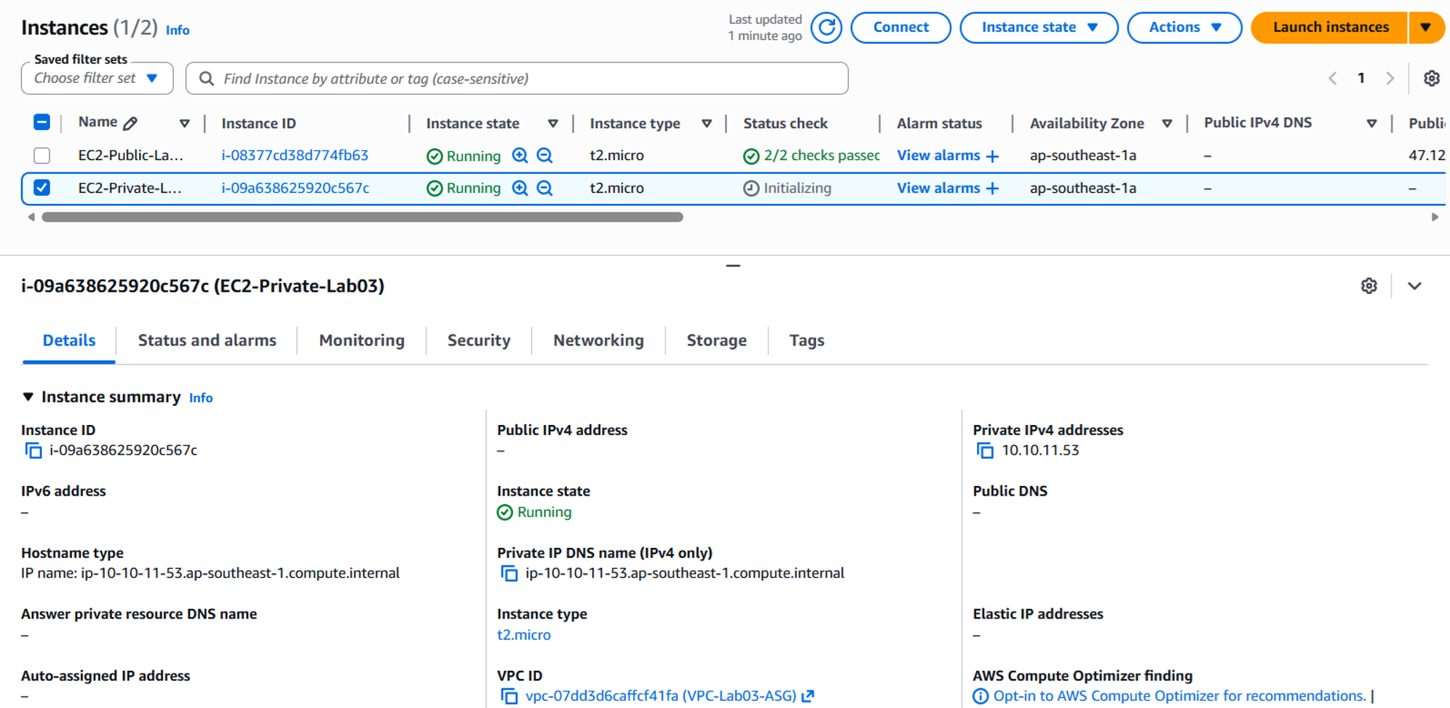This screenshot has width=1450, height=708.
Task: Uncheck the EC2-Private-Lab instance row
Action: [41, 188]
